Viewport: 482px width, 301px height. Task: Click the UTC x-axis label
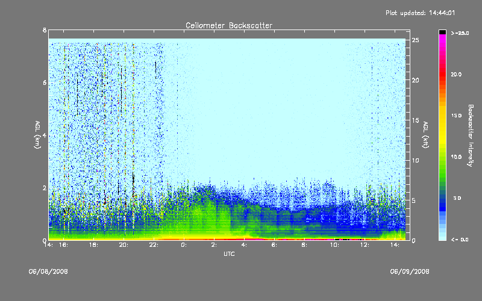[229, 253]
